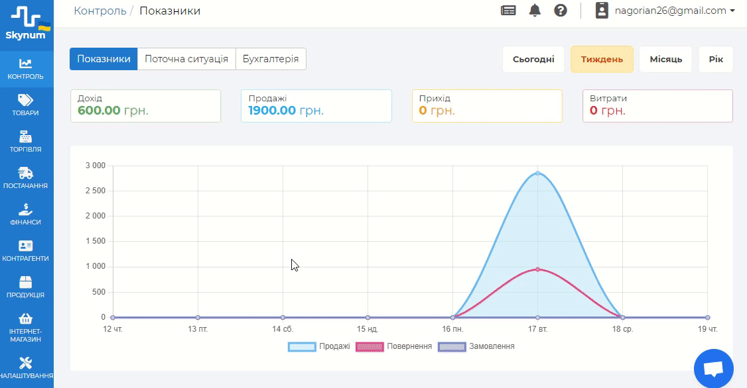The width and height of the screenshot is (747, 388).
Task: Switch to the Поточна ситуація tab
Action: point(186,59)
